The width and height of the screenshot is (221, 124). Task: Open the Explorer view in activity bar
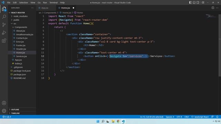(4, 9)
